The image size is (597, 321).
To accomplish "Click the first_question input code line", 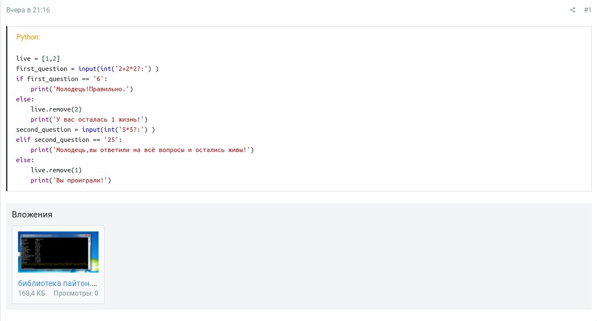I will tap(87, 69).
